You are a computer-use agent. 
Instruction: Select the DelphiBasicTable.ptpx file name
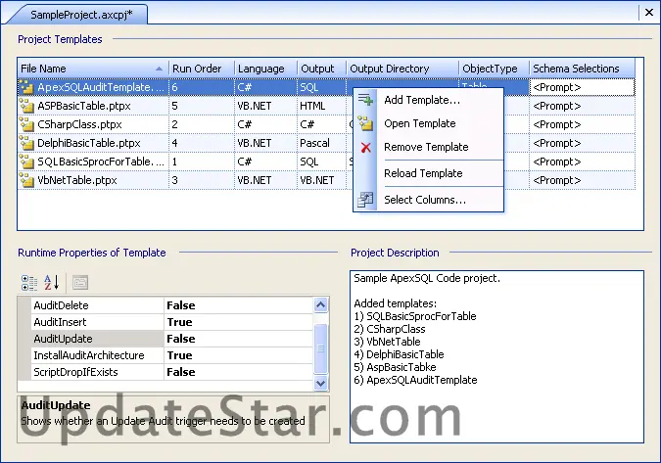tap(88, 143)
